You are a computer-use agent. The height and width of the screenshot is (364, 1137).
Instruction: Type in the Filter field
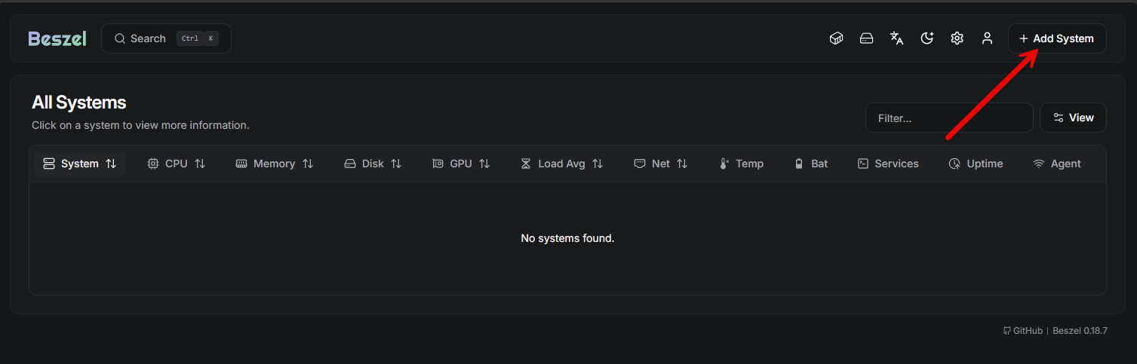[948, 118]
